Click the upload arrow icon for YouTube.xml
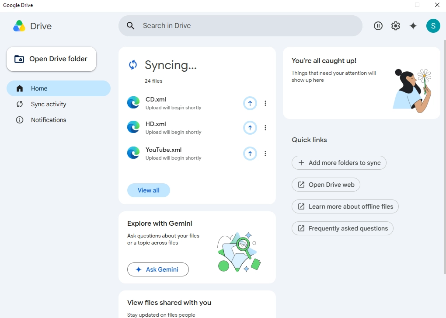This screenshot has width=446, height=318. tap(250, 154)
